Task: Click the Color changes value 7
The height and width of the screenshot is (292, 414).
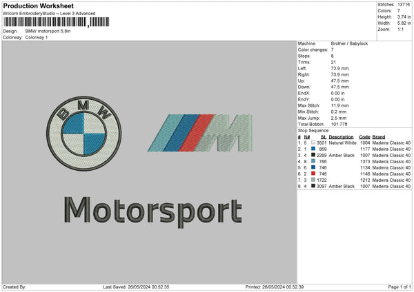Action: click(332, 50)
